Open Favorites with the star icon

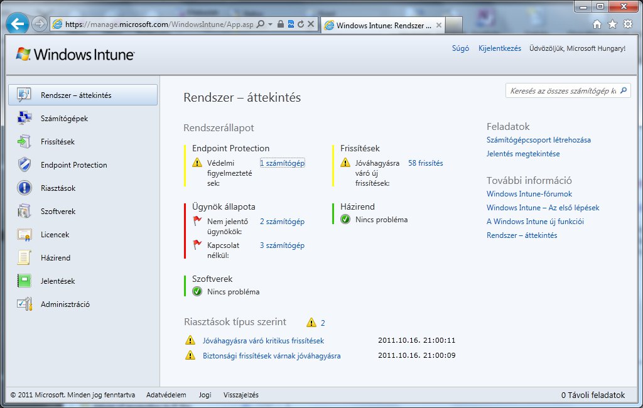pos(612,24)
